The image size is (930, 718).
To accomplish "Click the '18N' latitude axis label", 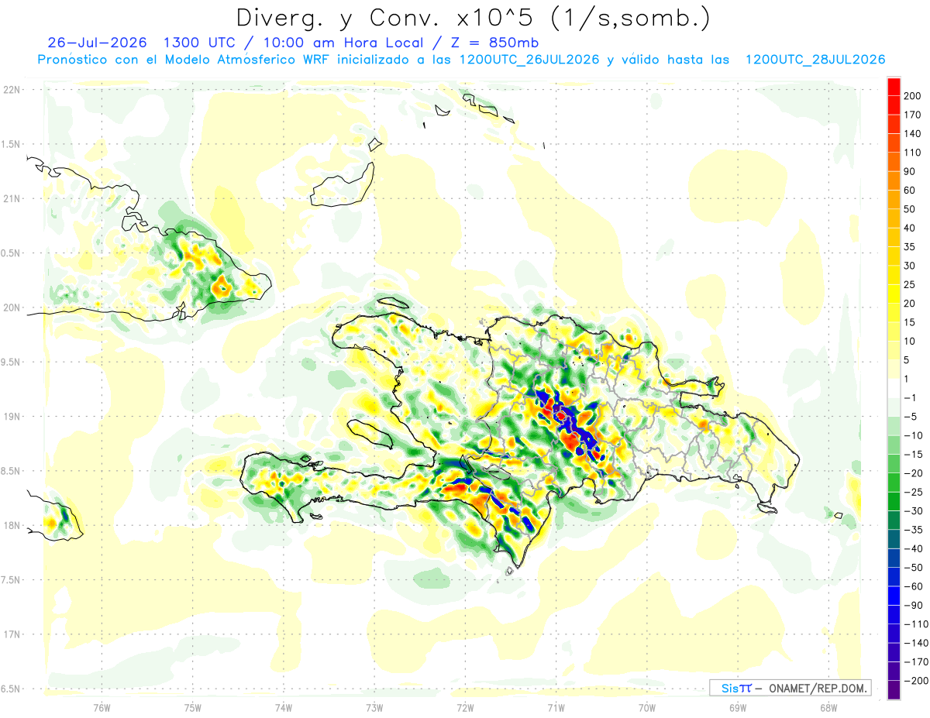I will tap(12, 525).
